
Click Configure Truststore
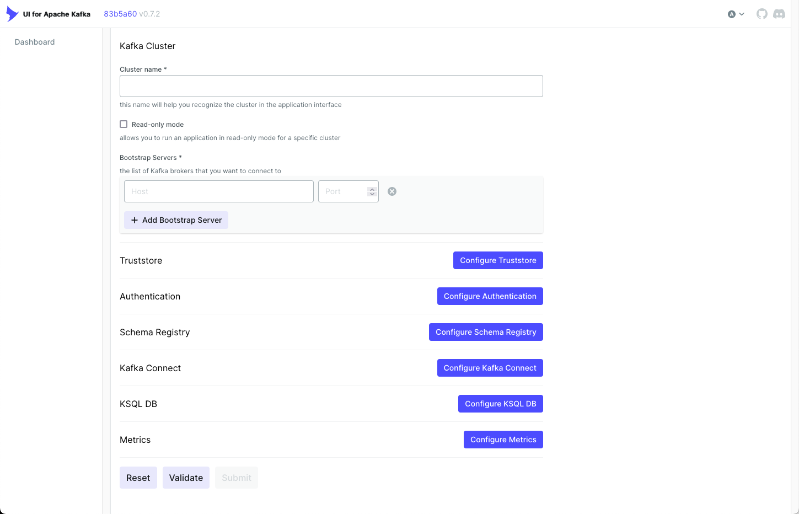(498, 260)
